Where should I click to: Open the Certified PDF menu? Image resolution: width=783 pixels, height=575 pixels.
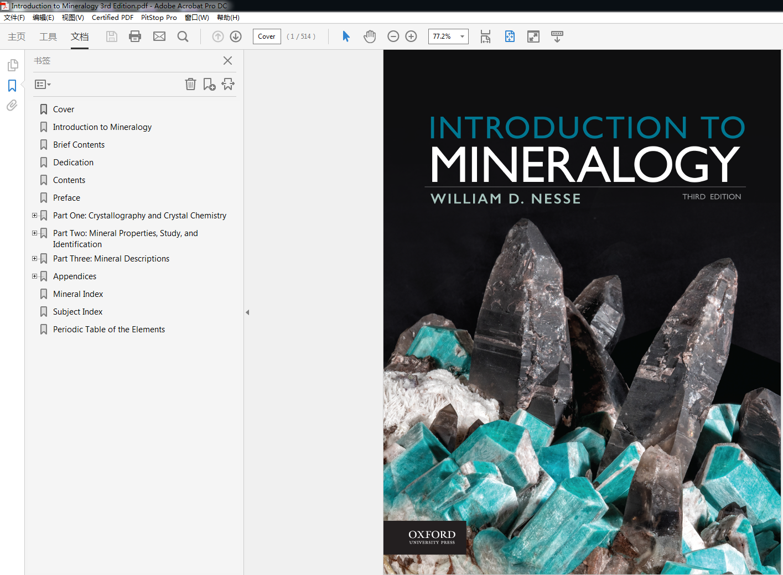112,18
